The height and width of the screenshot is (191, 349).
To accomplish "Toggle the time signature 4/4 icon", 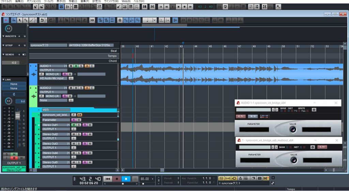I will pos(126,20).
